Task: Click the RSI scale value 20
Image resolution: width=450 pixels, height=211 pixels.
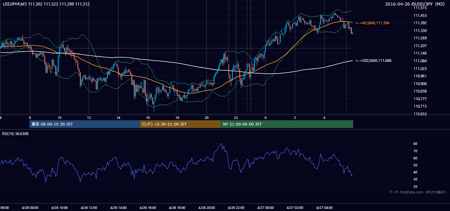Action: tap(415, 186)
